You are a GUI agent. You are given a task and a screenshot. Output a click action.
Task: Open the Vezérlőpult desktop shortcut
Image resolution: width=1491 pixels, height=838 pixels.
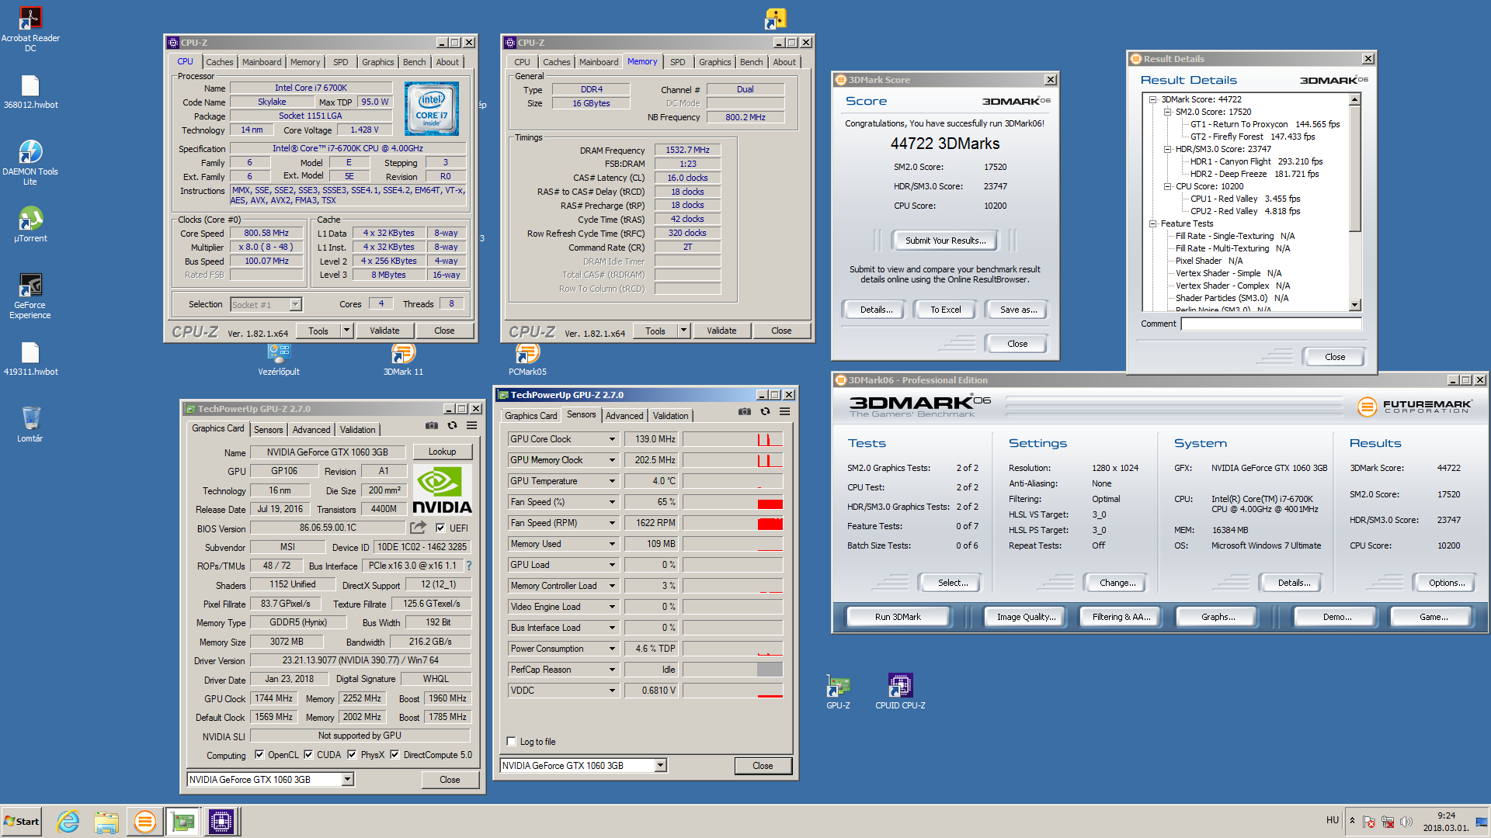(279, 359)
